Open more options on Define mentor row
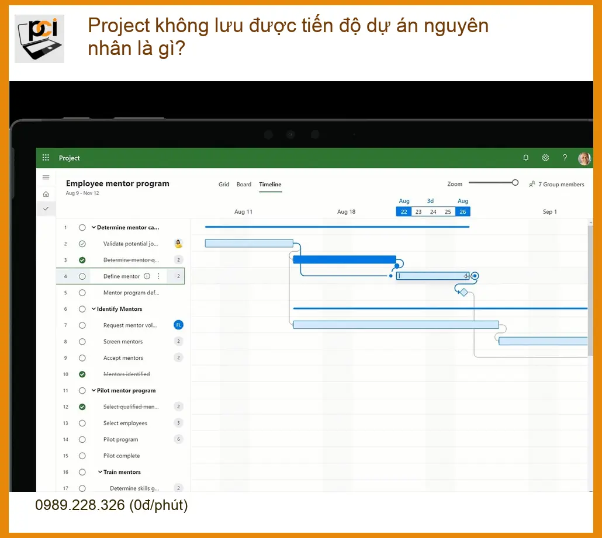Image resolution: width=602 pixels, height=538 pixels. 158,276
